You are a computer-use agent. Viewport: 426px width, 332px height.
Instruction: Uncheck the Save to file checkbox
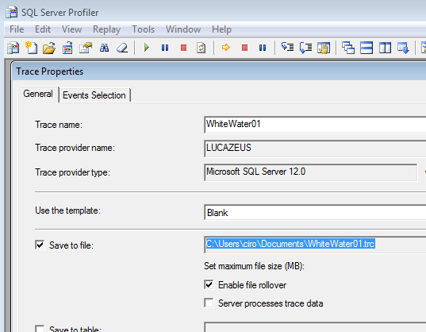(40, 245)
